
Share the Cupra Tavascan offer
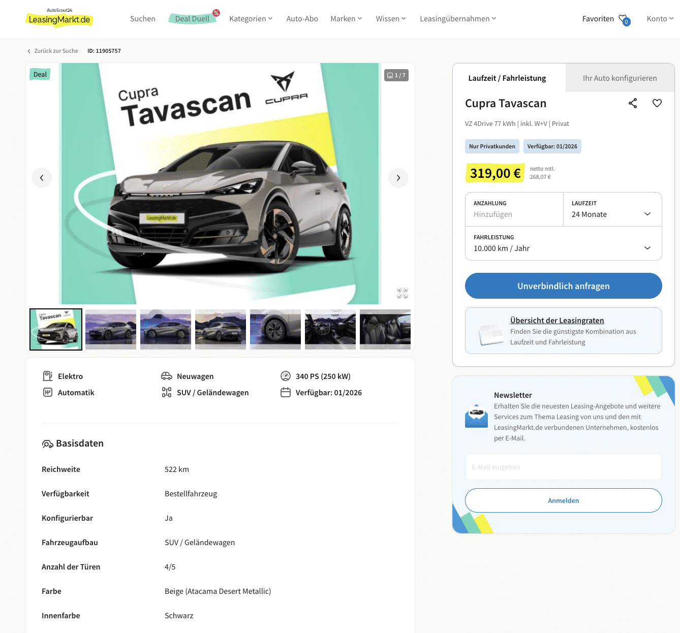[x=633, y=103]
